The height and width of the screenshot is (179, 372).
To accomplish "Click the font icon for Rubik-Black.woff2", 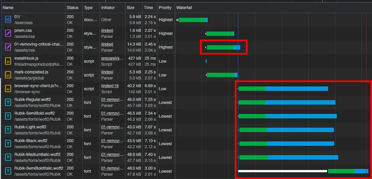I will tap(8, 143).
